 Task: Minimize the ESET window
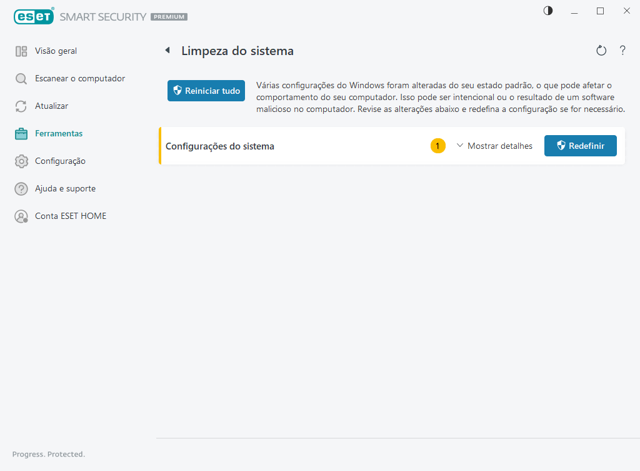click(x=574, y=11)
